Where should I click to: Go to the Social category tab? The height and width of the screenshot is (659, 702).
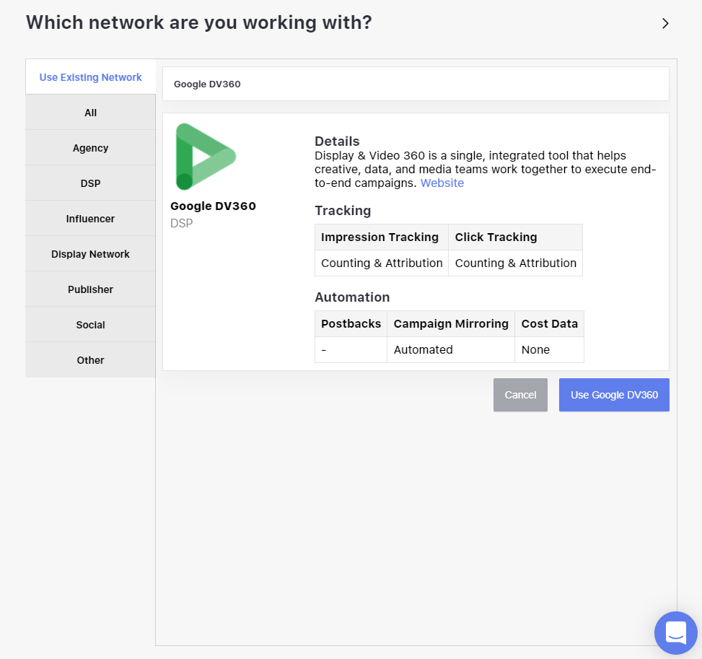click(x=90, y=325)
